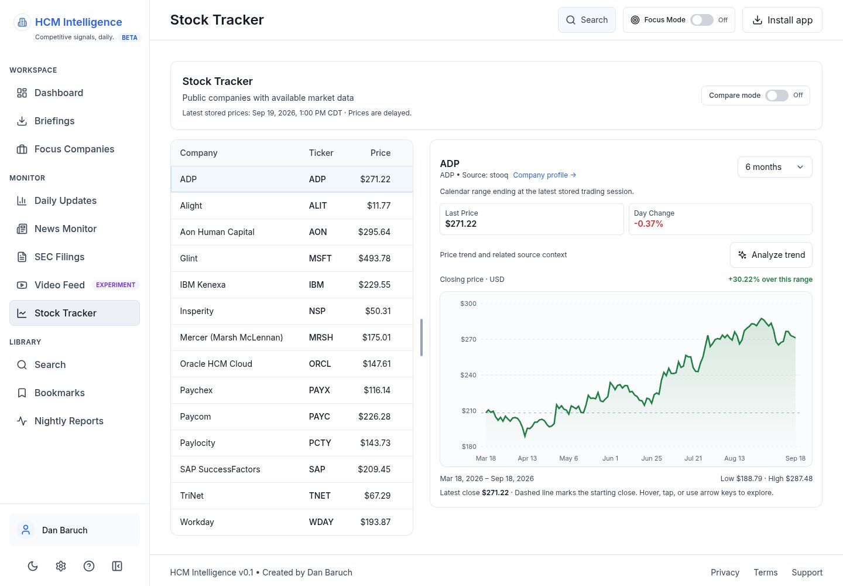
Task: Select the Glint MSFT row
Action: [292, 258]
